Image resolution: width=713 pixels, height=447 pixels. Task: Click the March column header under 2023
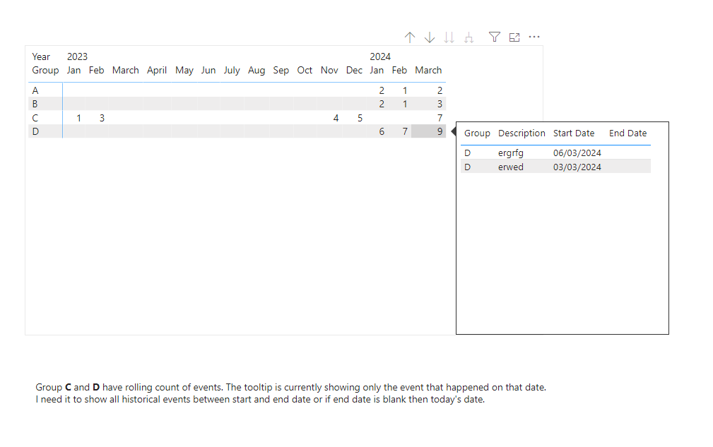[126, 71]
